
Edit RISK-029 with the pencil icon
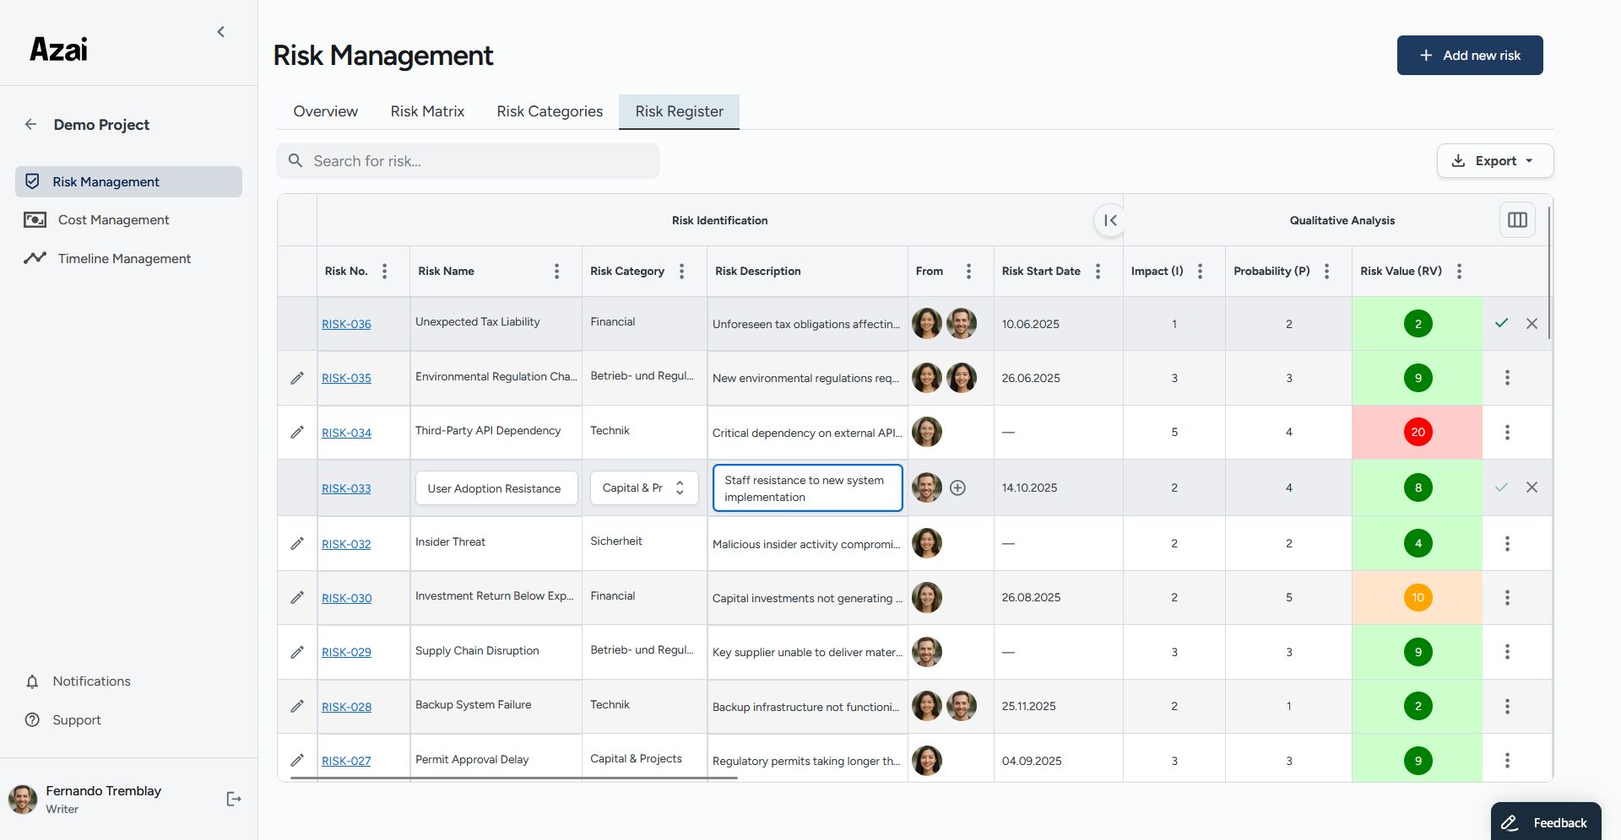pyautogui.click(x=297, y=652)
